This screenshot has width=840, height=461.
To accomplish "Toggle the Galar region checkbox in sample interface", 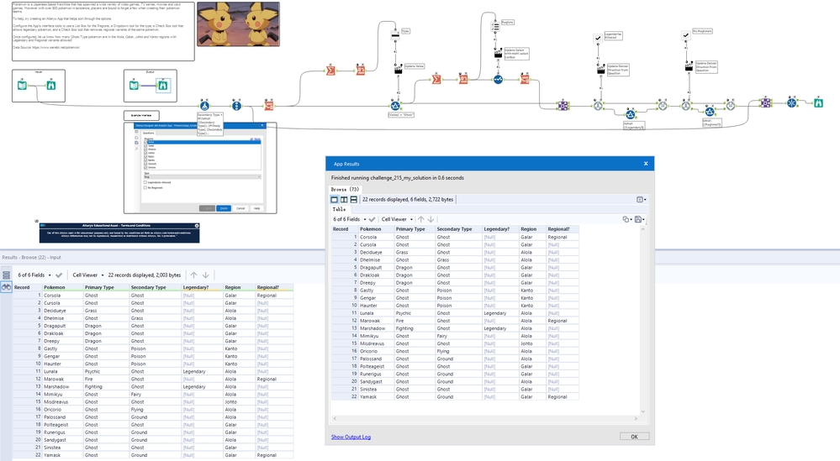I will click(145, 145).
